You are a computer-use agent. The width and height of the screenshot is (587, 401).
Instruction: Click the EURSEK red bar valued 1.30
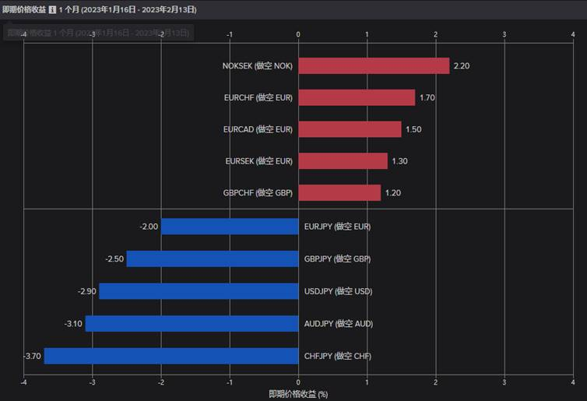point(343,160)
